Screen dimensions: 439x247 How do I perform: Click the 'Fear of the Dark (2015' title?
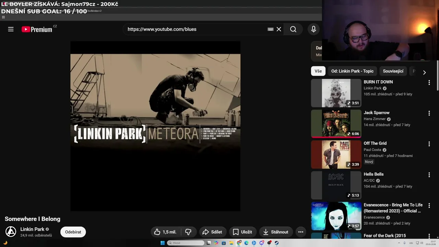(x=384, y=236)
